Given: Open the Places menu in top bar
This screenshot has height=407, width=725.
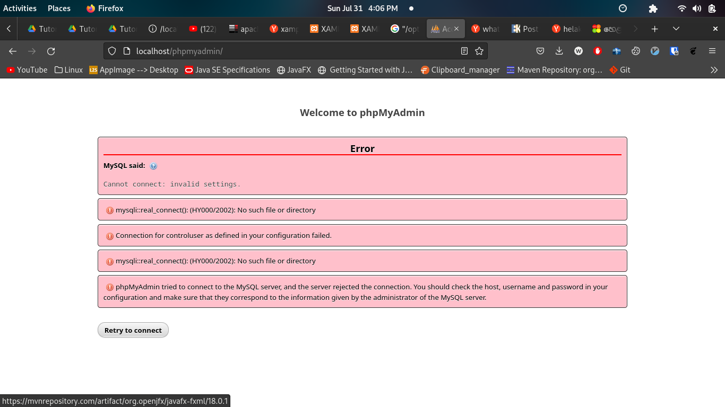Looking at the screenshot, I should pos(59,8).
